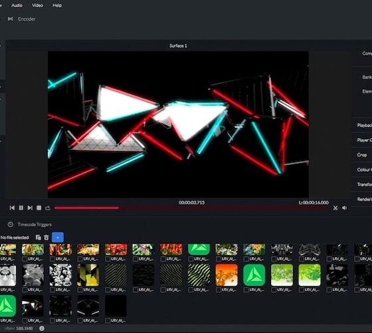Click the crossed-arrows icon beside the speaker
372x333 pixels.
335,208
